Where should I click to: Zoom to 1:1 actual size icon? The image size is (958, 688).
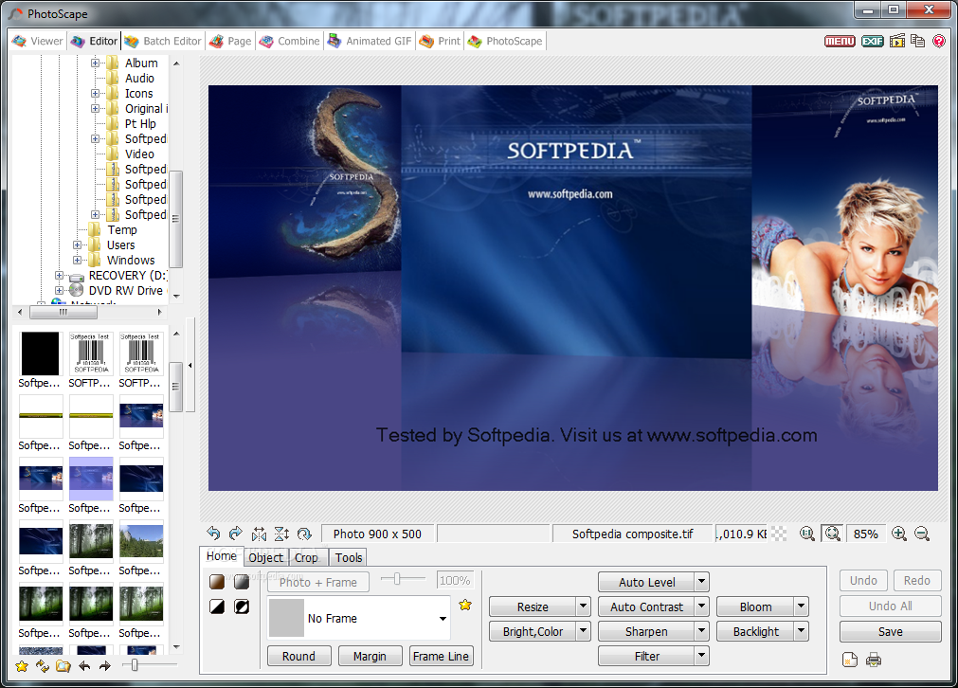(807, 534)
